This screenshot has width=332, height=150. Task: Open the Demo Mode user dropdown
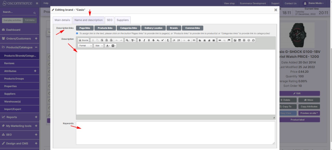[313, 3]
